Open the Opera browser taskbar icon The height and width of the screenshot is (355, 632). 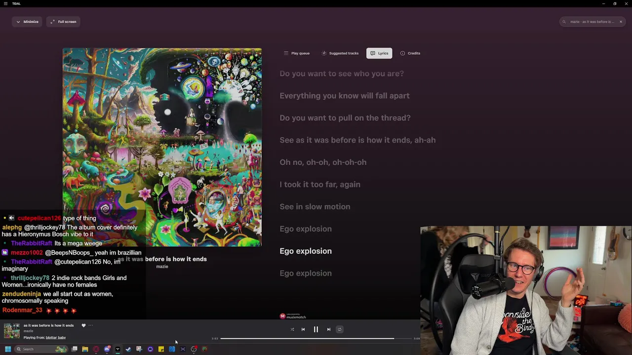click(x=96, y=349)
